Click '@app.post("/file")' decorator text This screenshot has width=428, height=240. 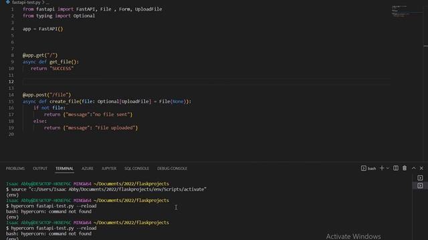[47, 95]
